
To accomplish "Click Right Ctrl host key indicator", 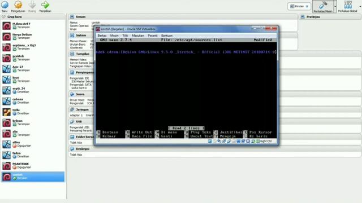I will click(x=265, y=141).
